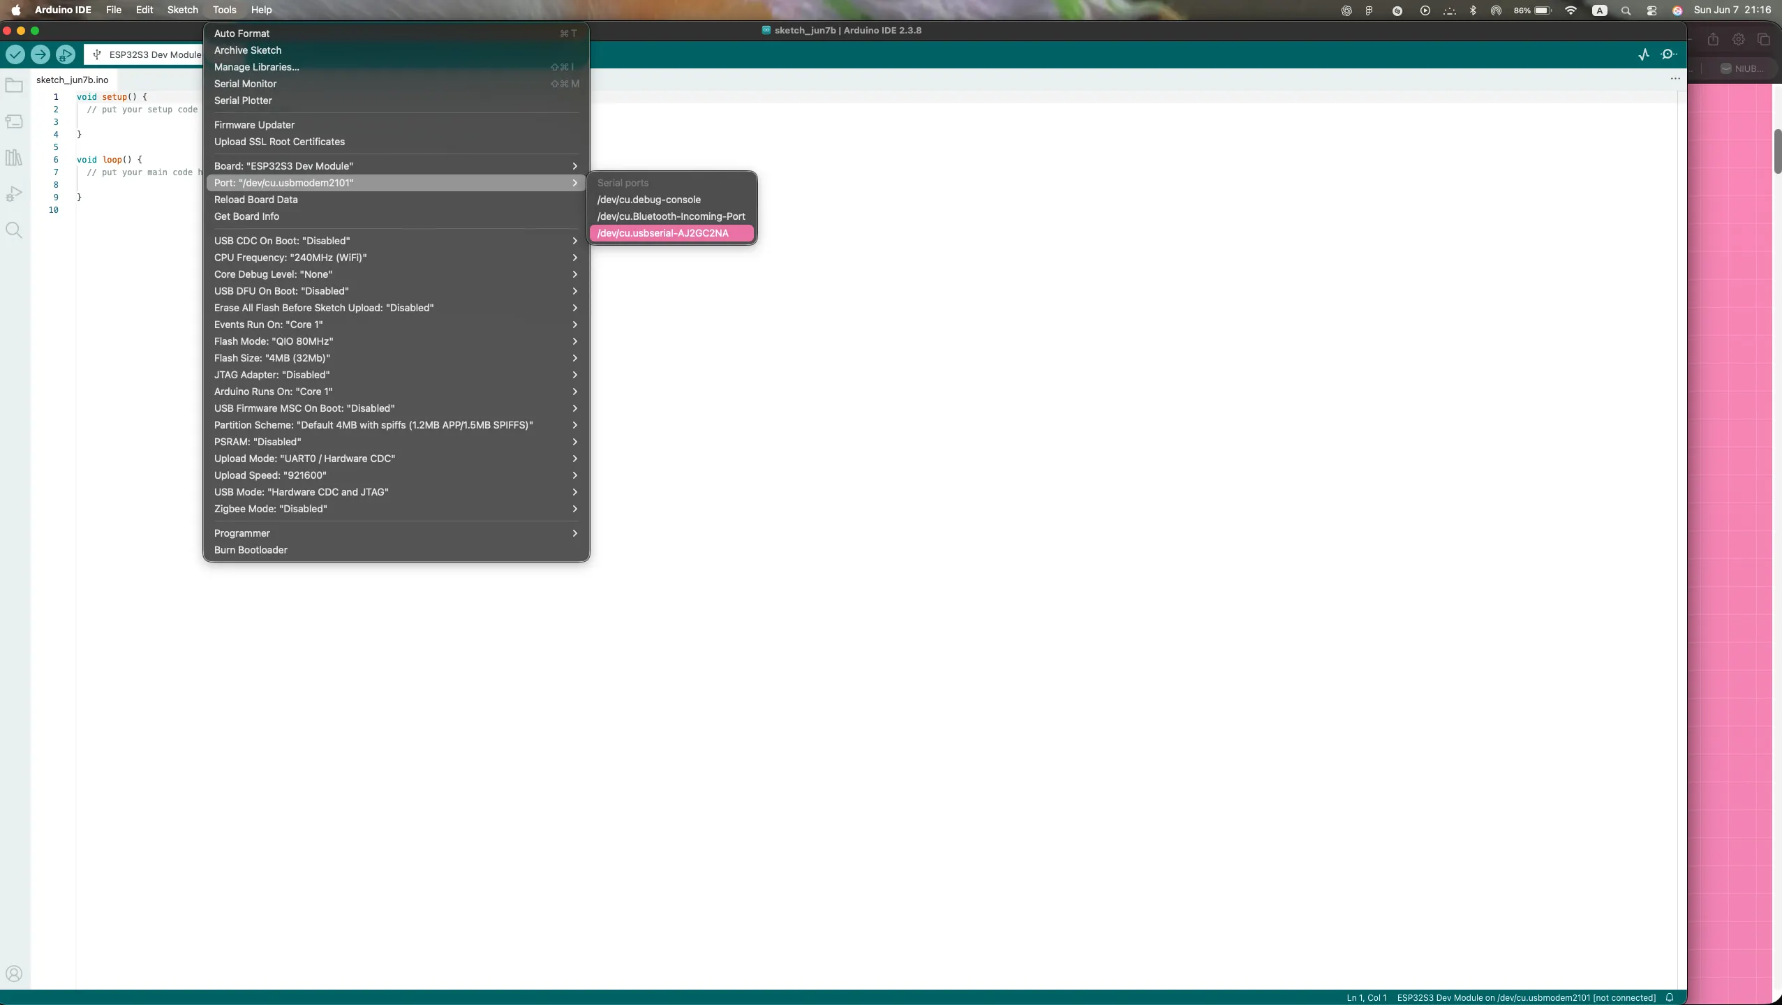Open the Edit menu
The image size is (1782, 1005).
pyautogui.click(x=144, y=10)
